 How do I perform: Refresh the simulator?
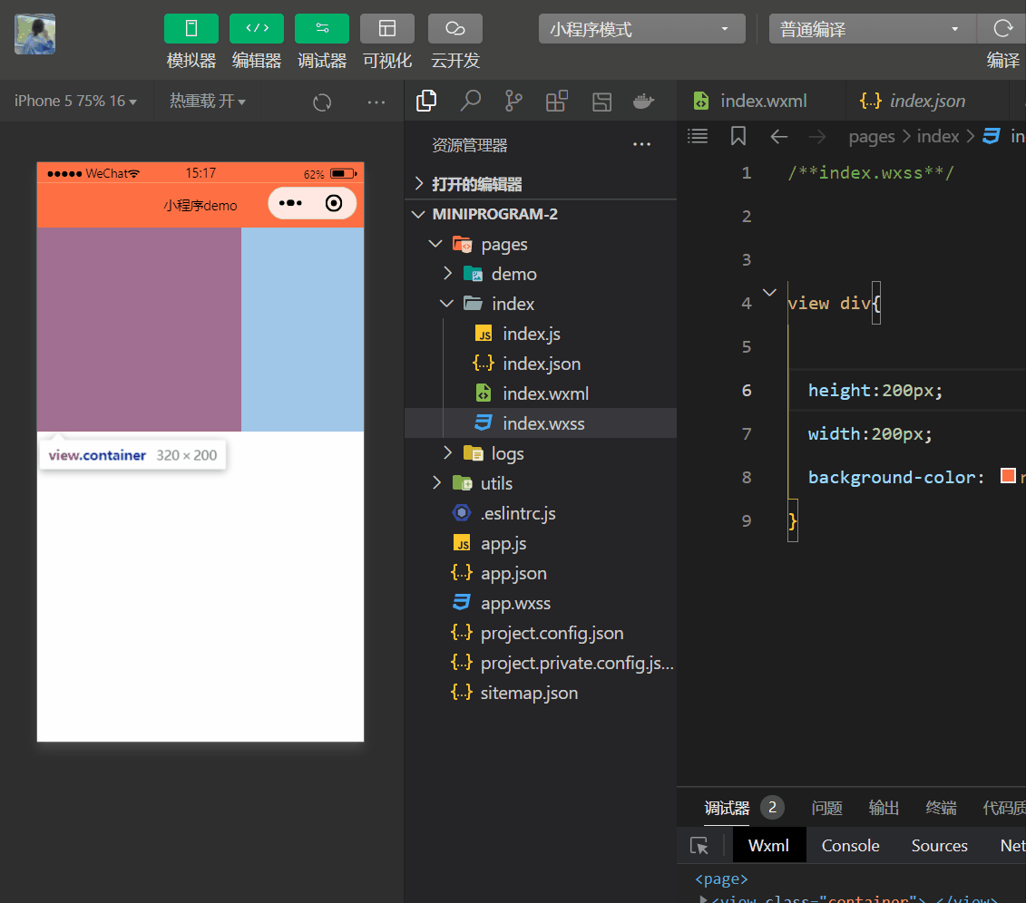pyautogui.click(x=322, y=102)
